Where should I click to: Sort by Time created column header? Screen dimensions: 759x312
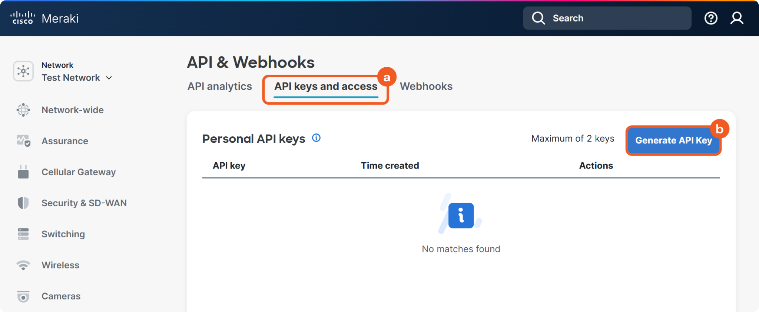pyautogui.click(x=390, y=166)
